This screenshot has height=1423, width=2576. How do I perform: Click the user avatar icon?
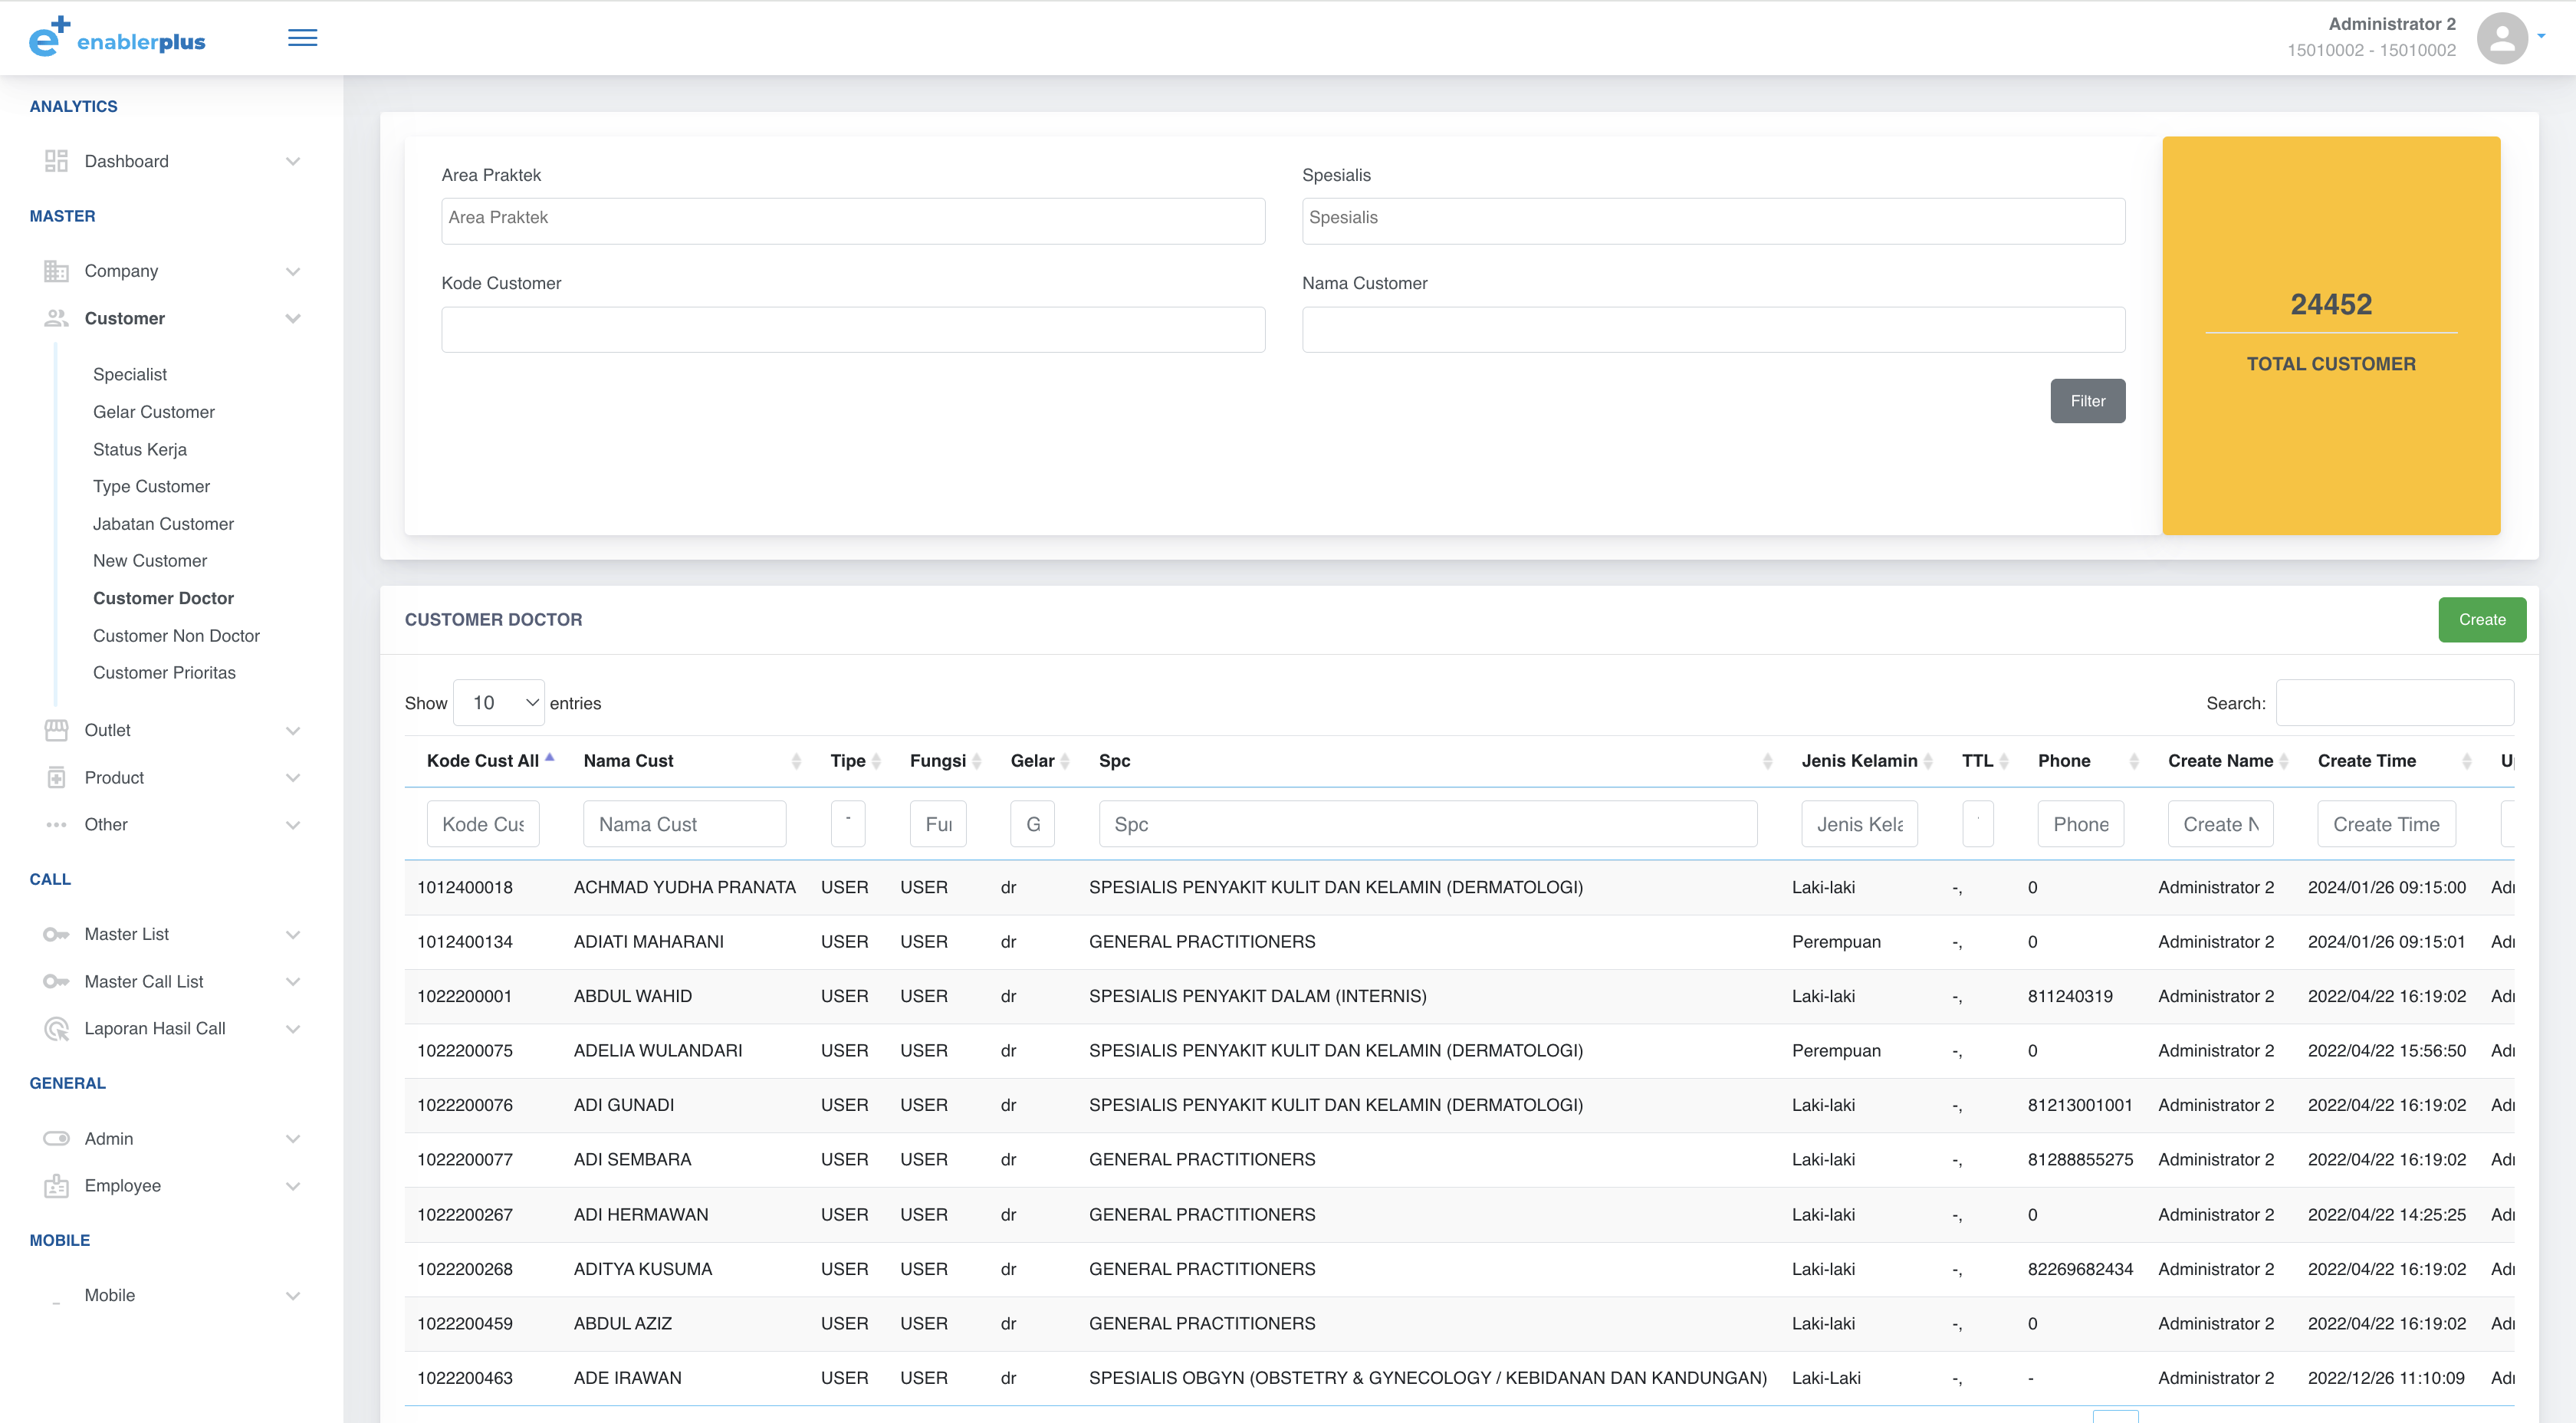tap(2502, 38)
